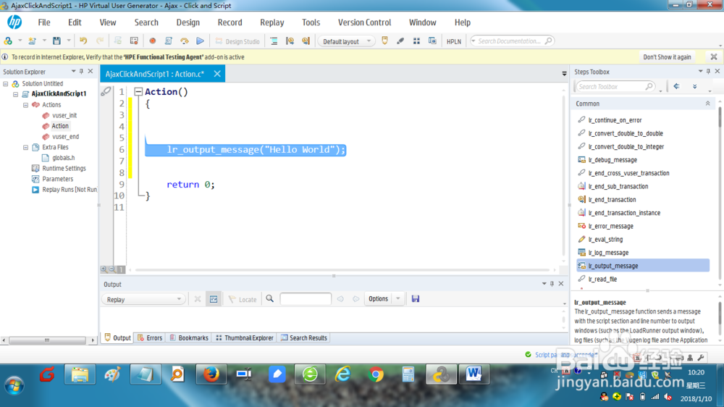Viewport: 724px width, 407px height.
Task: Open the add solution icon at toolbar start
Action: [8, 41]
